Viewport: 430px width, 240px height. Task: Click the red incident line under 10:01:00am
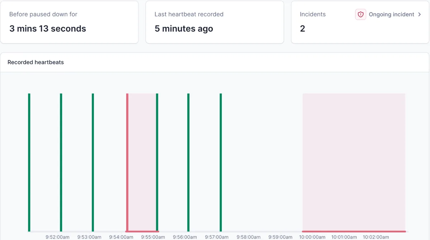tap(354, 231)
